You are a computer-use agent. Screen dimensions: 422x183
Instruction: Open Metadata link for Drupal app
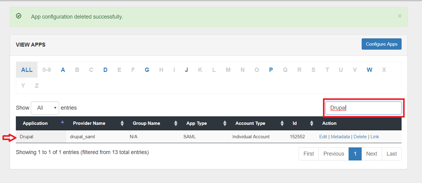[x=340, y=137]
